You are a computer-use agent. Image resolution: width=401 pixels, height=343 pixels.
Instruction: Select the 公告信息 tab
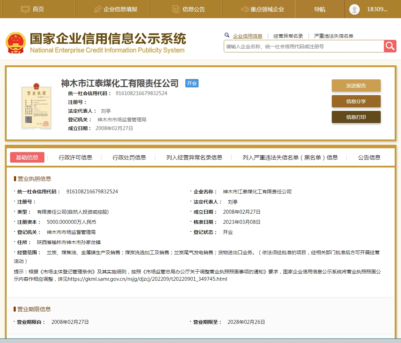[369, 157]
